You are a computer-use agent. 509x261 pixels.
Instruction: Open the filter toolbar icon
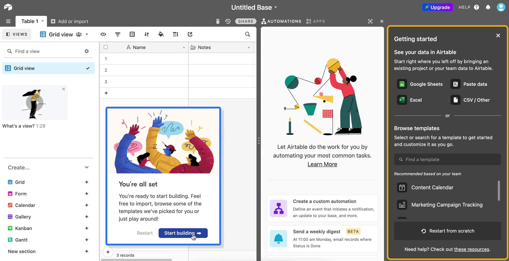tap(118, 34)
